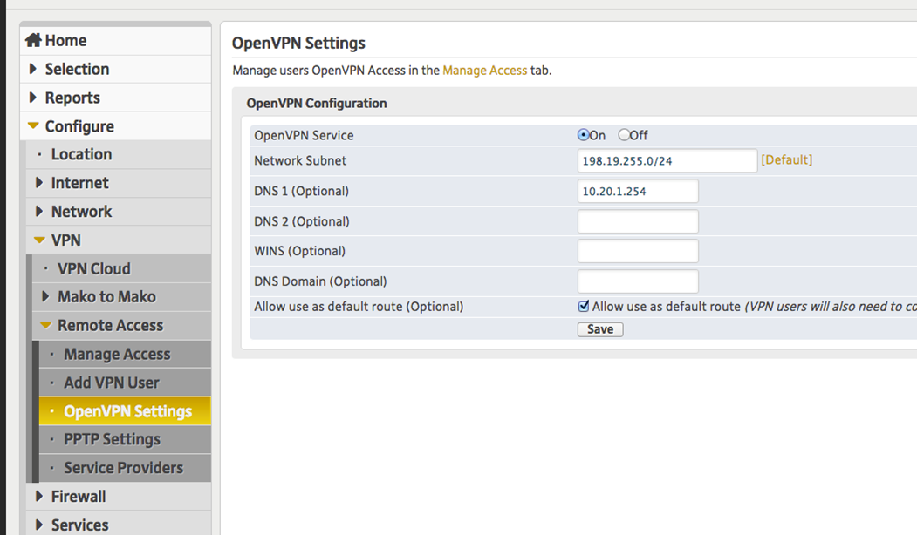Open the Firewall menu label
Screen dimensions: 917x535
coord(79,497)
